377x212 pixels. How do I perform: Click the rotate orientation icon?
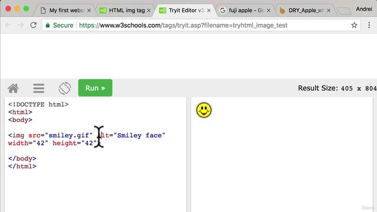(x=65, y=88)
